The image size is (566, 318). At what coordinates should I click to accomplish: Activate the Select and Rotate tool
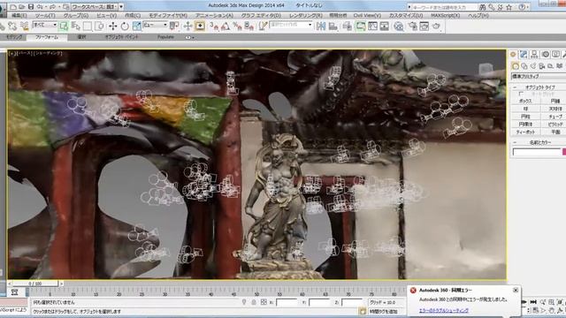click(x=125, y=26)
